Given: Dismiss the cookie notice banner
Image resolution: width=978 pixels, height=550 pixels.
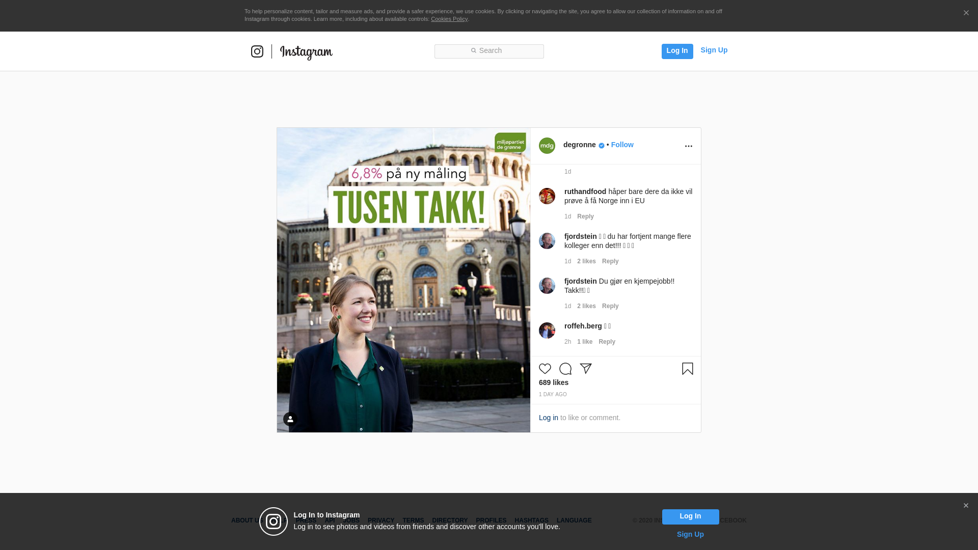Looking at the screenshot, I should [x=966, y=13].
